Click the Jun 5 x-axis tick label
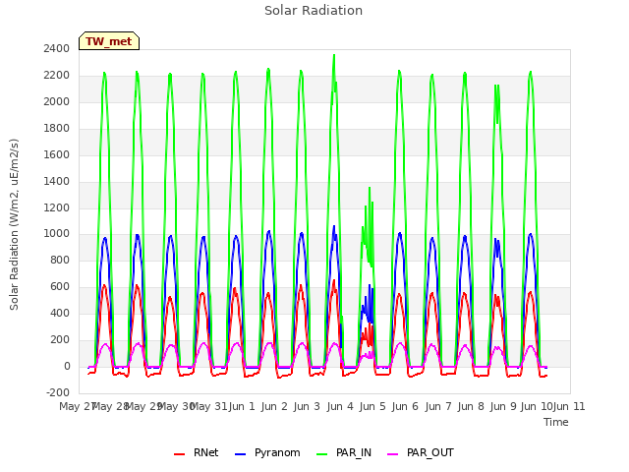 tap(372, 406)
